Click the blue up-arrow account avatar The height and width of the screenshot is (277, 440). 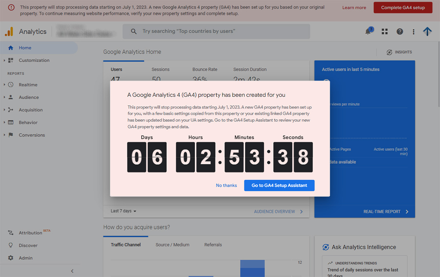coord(427,32)
